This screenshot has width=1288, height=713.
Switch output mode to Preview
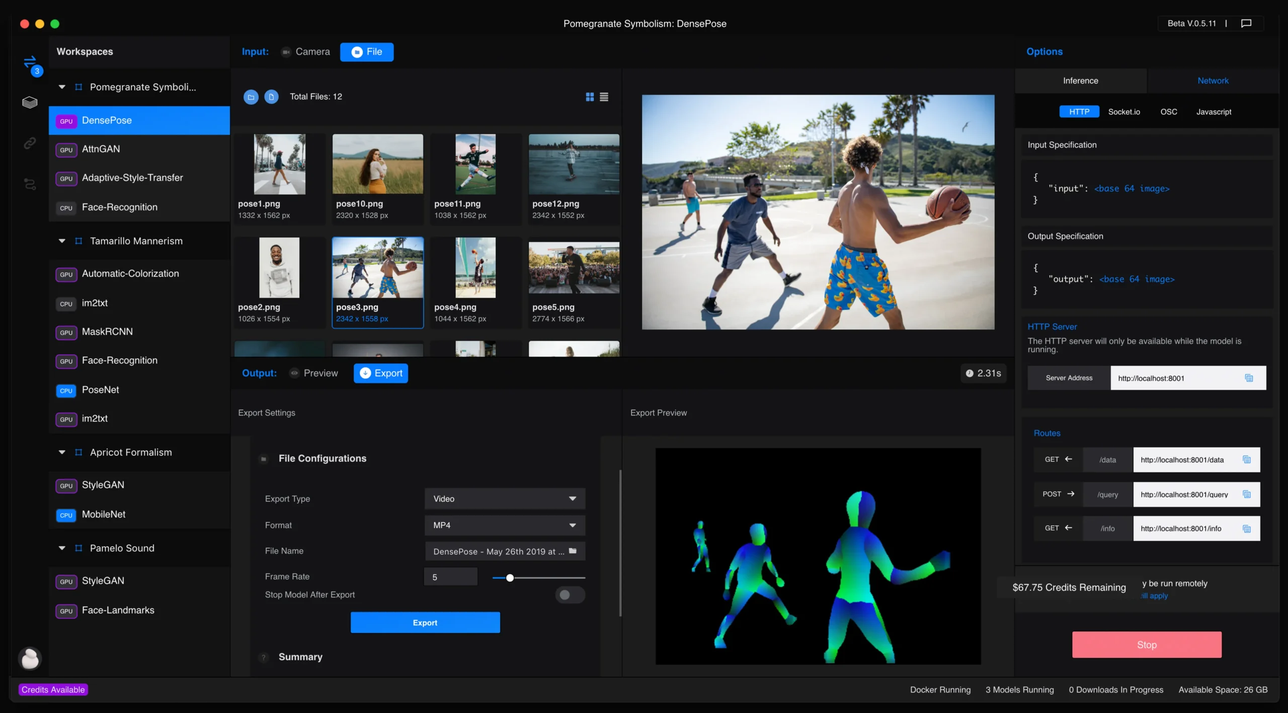(314, 373)
